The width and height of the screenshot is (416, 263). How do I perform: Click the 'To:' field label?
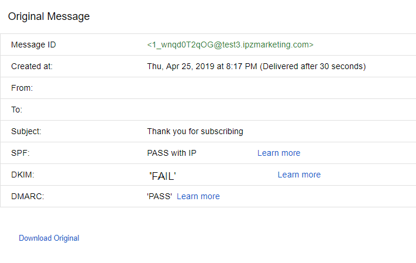pyautogui.click(x=16, y=110)
